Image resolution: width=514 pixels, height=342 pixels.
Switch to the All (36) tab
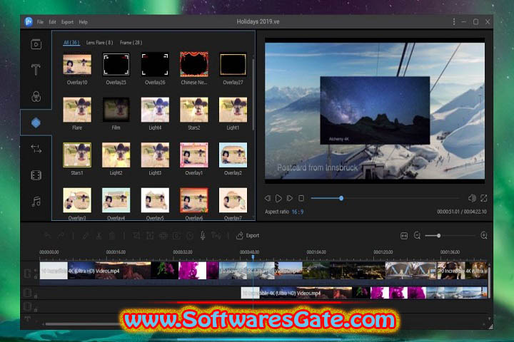pos(71,43)
